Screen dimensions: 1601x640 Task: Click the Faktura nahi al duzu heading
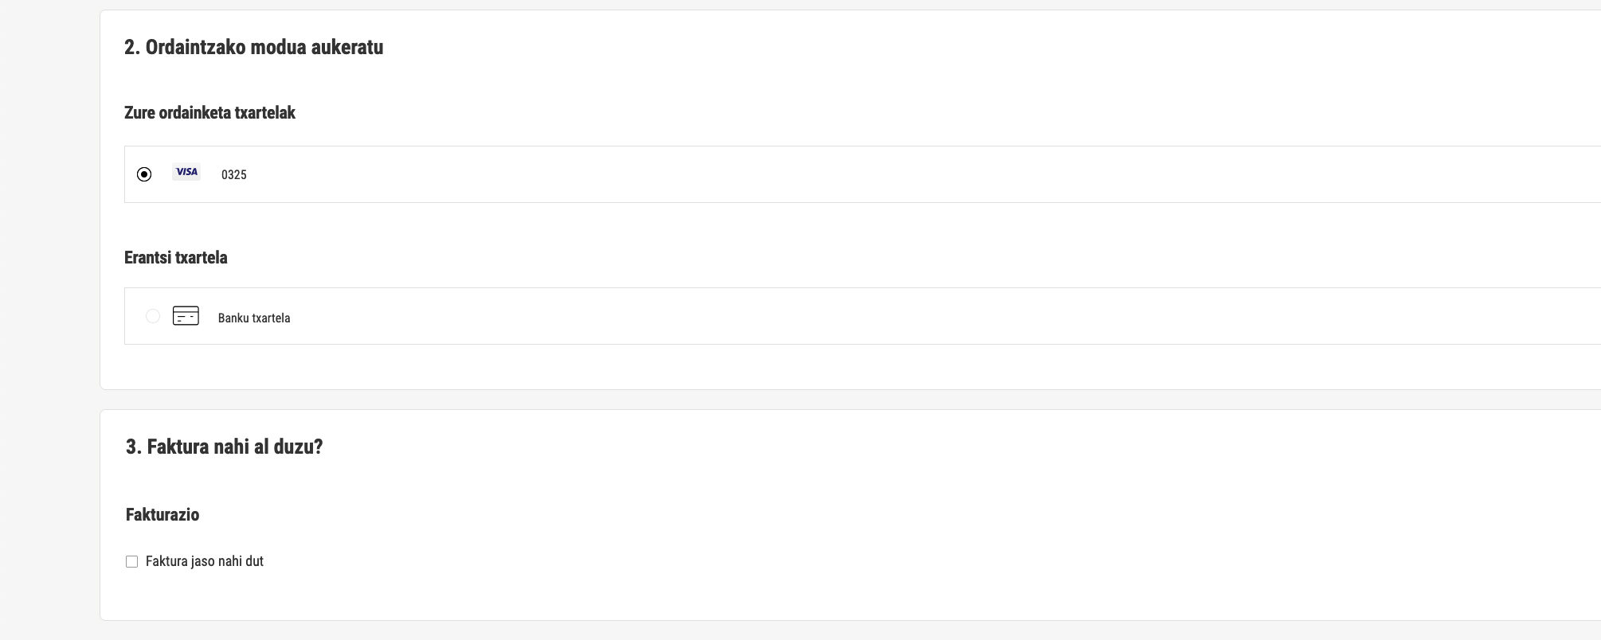pyautogui.click(x=224, y=447)
